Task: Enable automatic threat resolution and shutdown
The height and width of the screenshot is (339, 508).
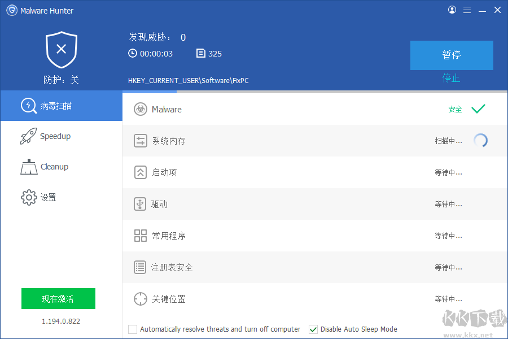Action: click(133, 329)
